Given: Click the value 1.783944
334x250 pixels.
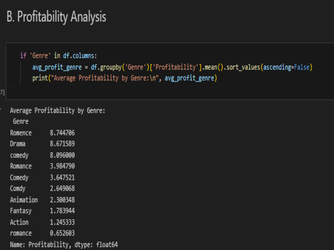Looking at the screenshot, I should point(62,211).
